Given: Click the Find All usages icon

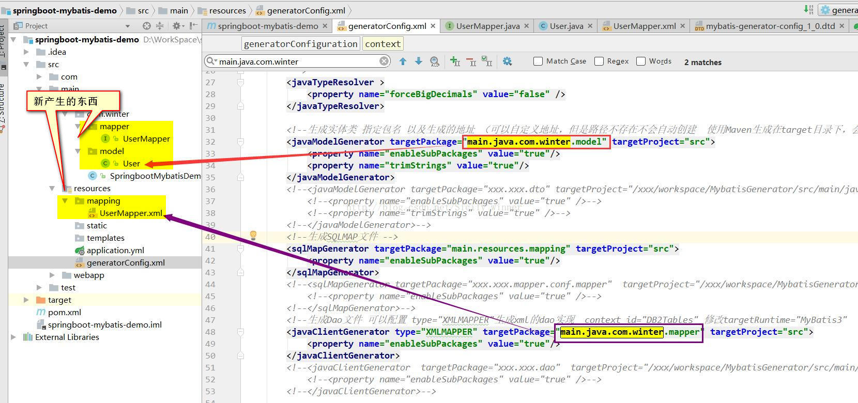Looking at the screenshot, I should click(x=435, y=61).
